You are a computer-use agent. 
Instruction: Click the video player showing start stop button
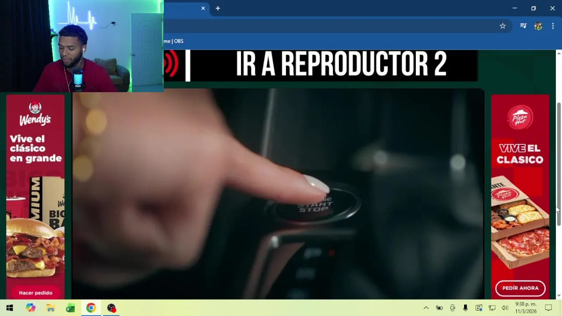point(278,194)
